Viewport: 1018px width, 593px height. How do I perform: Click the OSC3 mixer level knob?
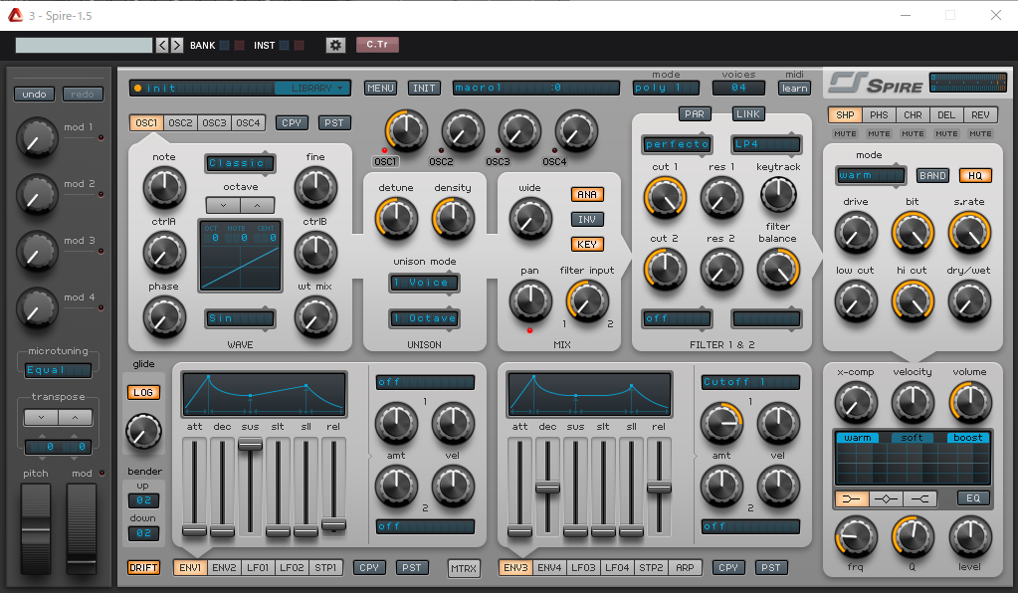click(x=519, y=130)
